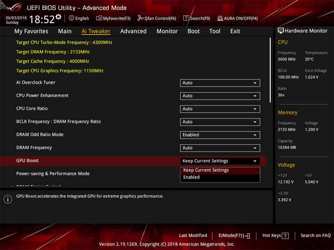Click the Search on FAQ link
The image size is (334, 250).
point(316,235)
